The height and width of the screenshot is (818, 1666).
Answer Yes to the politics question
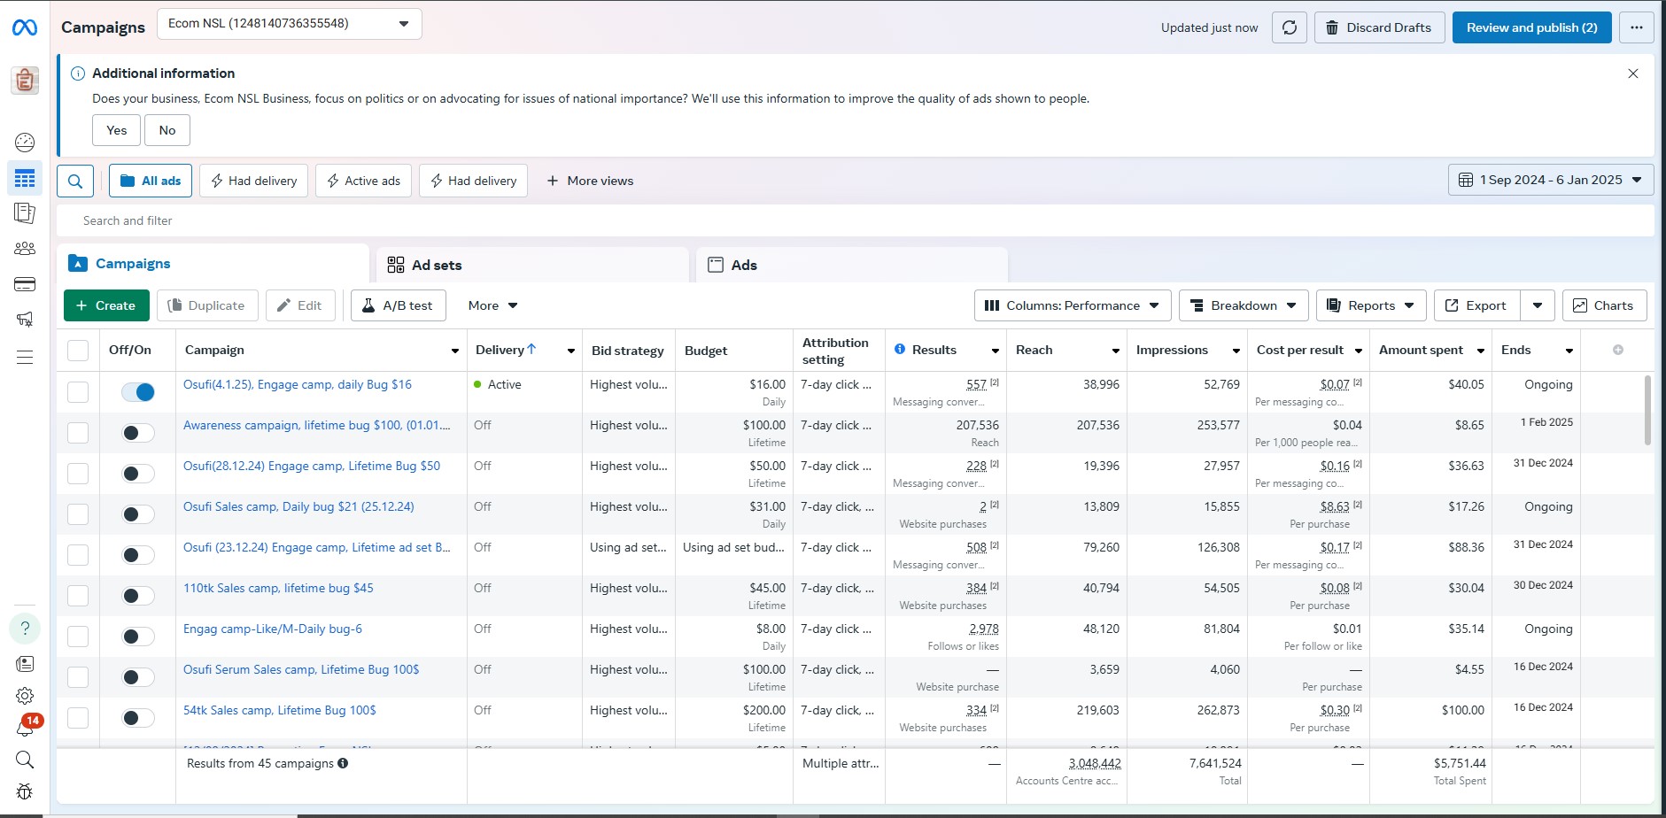pos(116,130)
